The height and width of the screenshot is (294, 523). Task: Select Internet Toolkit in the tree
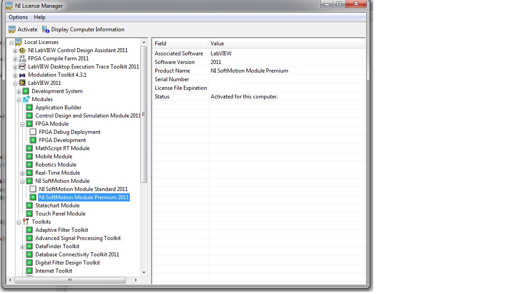[54, 271]
